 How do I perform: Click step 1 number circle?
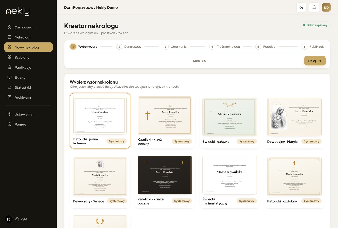click(x=73, y=46)
